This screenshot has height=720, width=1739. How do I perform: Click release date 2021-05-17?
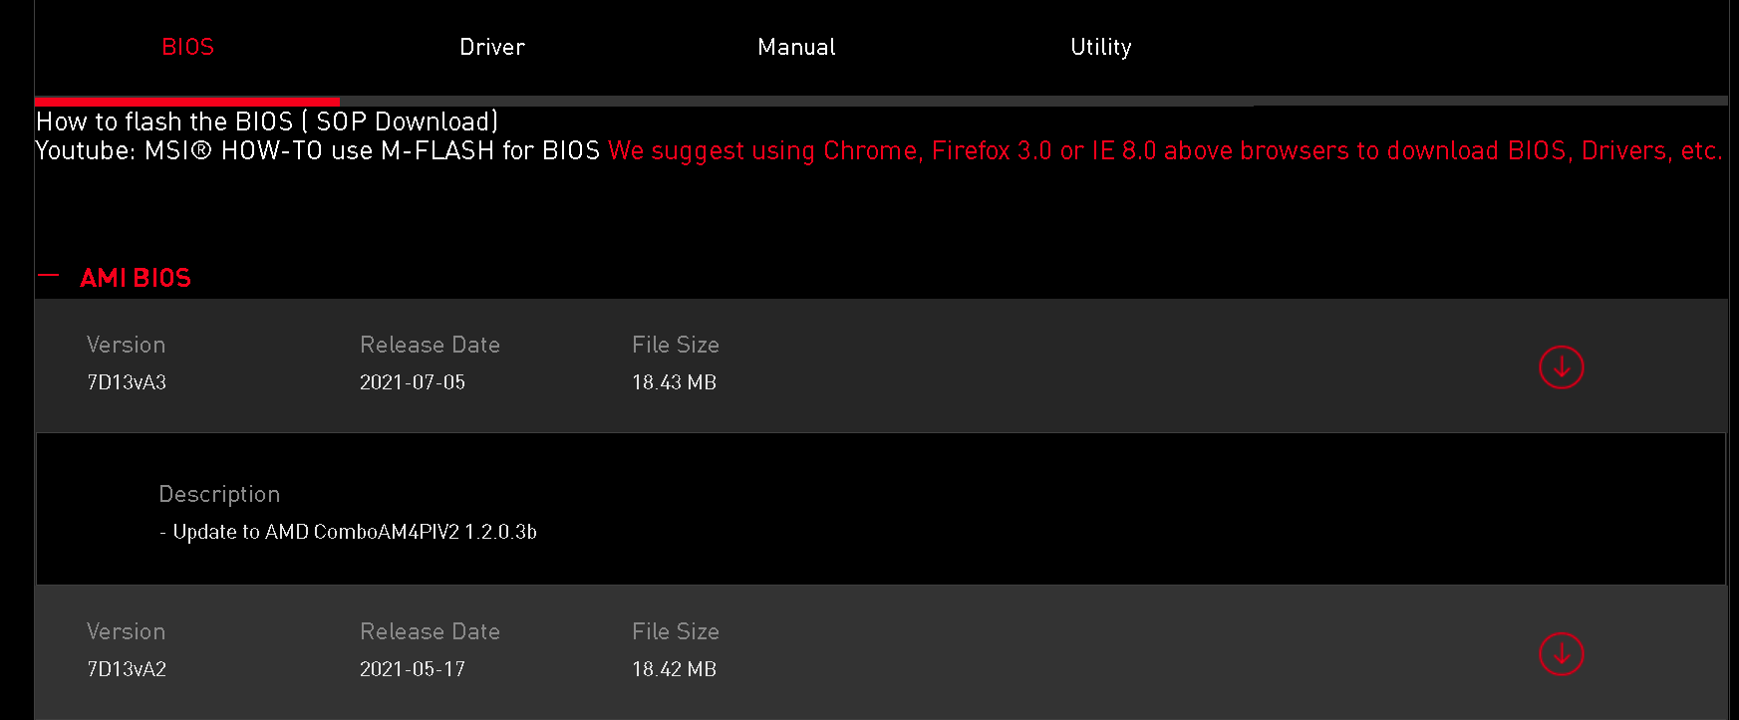413,669
